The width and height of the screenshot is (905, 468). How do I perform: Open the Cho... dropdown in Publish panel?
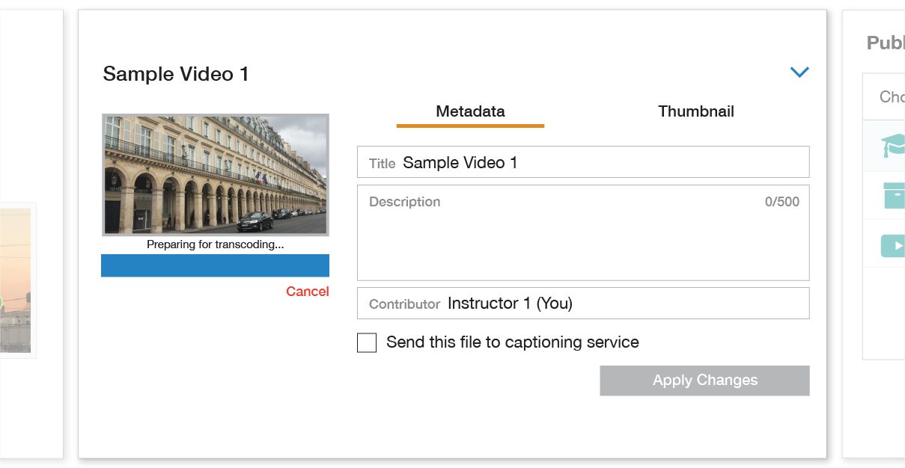884,96
